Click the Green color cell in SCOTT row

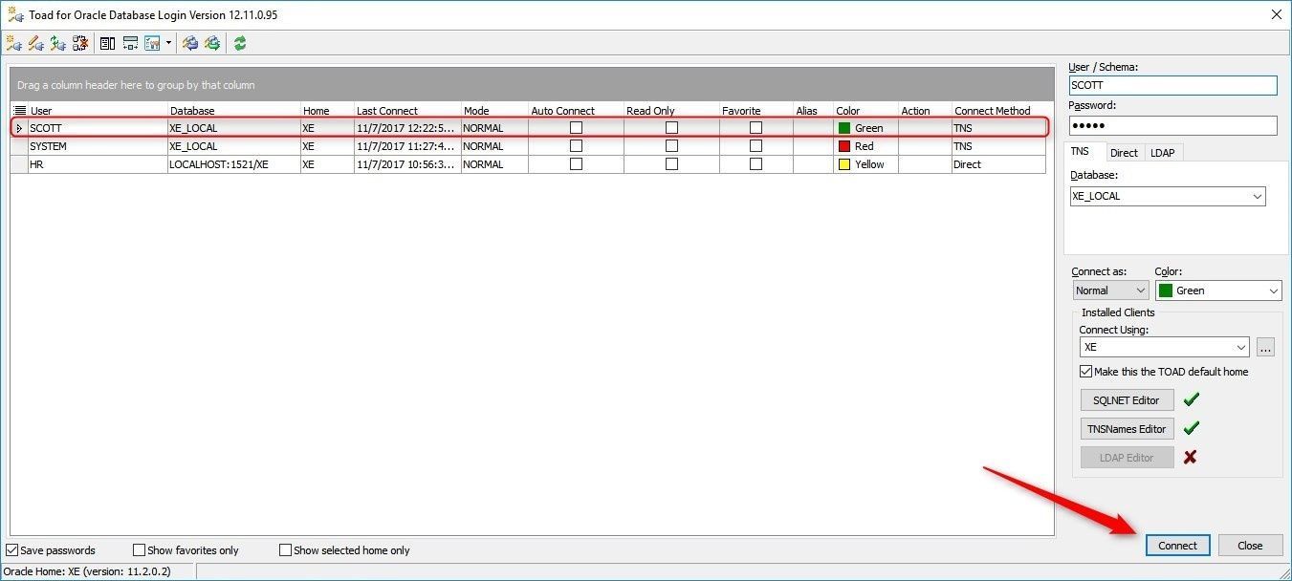pyautogui.click(x=865, y=128)
